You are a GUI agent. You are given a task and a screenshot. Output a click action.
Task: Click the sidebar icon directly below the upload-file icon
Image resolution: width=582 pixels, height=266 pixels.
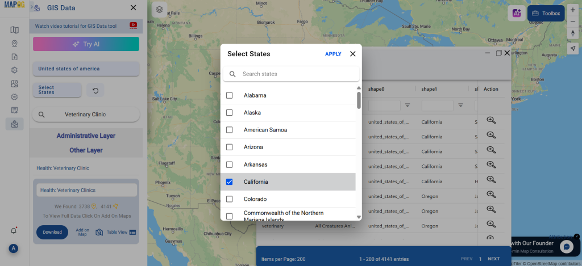pyautogui.click(x=14, y=70)
